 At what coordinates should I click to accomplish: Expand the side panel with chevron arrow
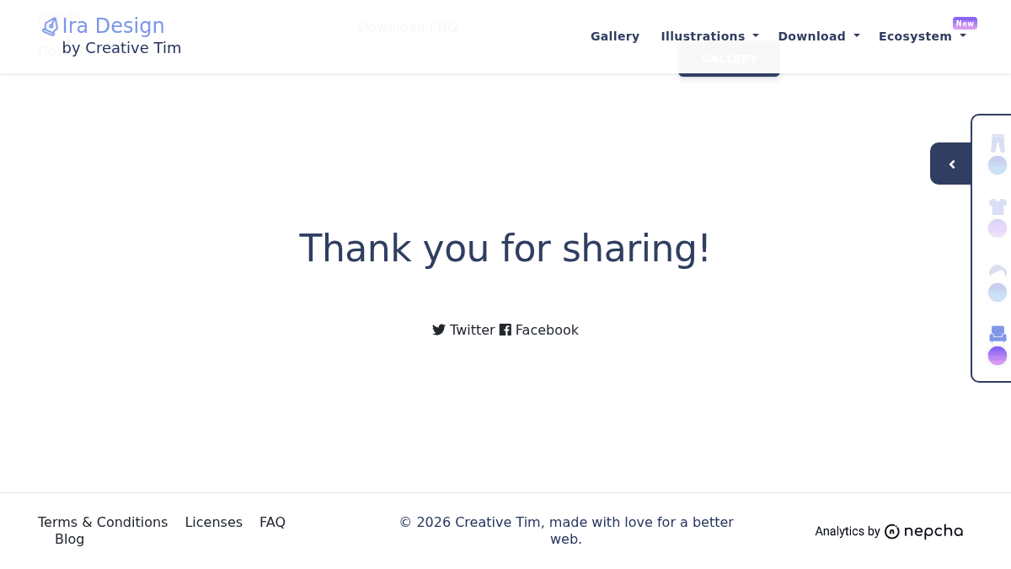[951, 164]
